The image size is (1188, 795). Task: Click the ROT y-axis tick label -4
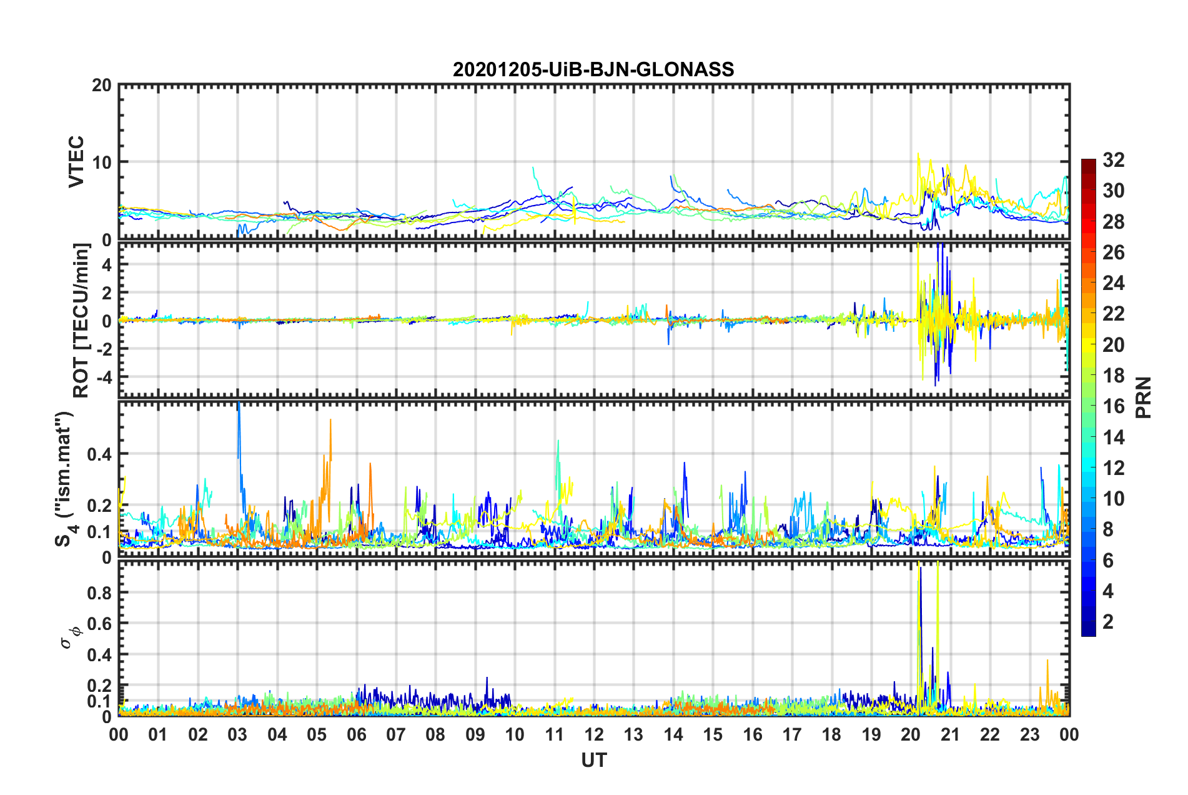(103, 377)
